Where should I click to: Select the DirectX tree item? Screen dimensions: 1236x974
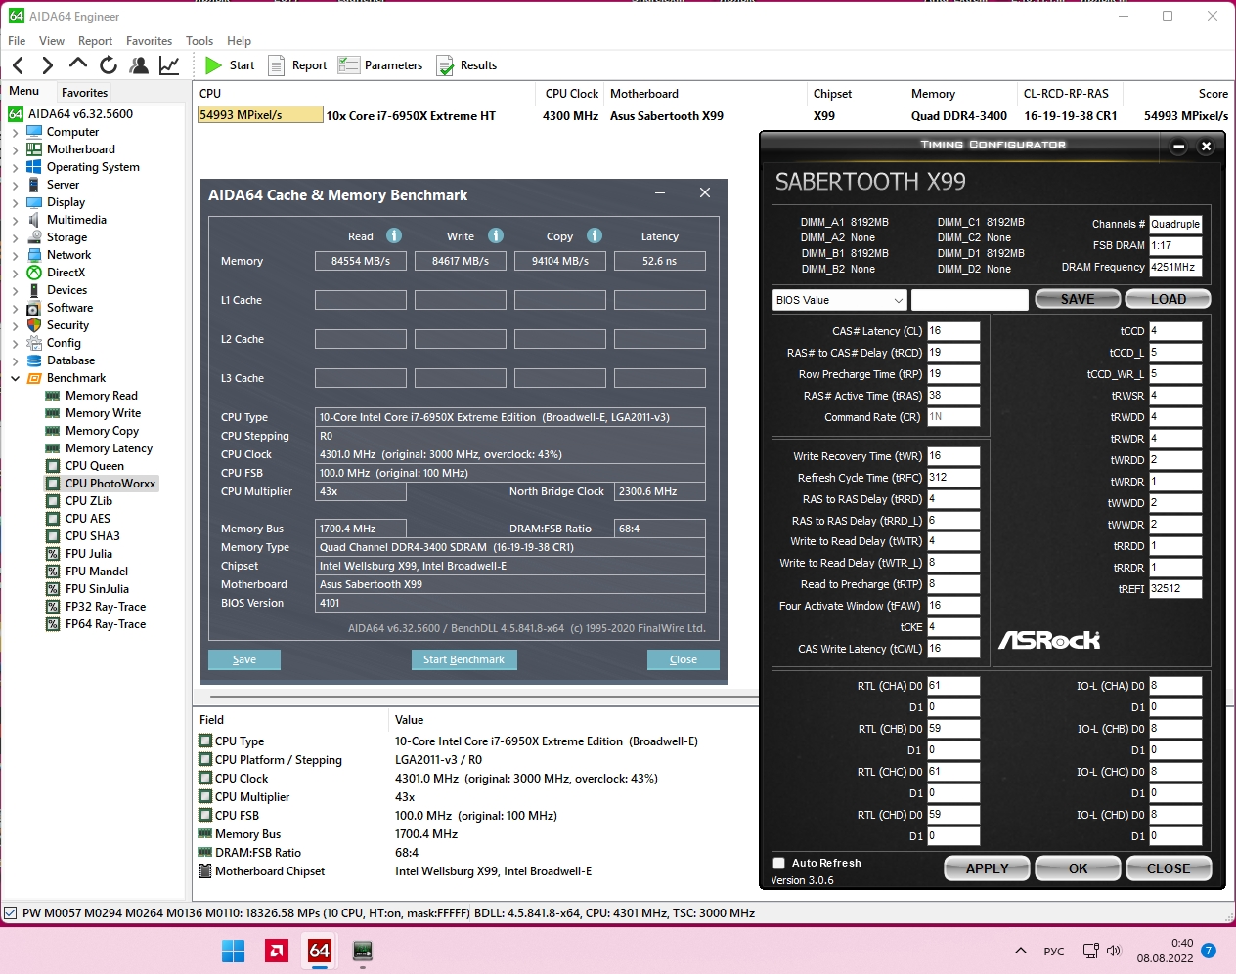tap(66, 273)
